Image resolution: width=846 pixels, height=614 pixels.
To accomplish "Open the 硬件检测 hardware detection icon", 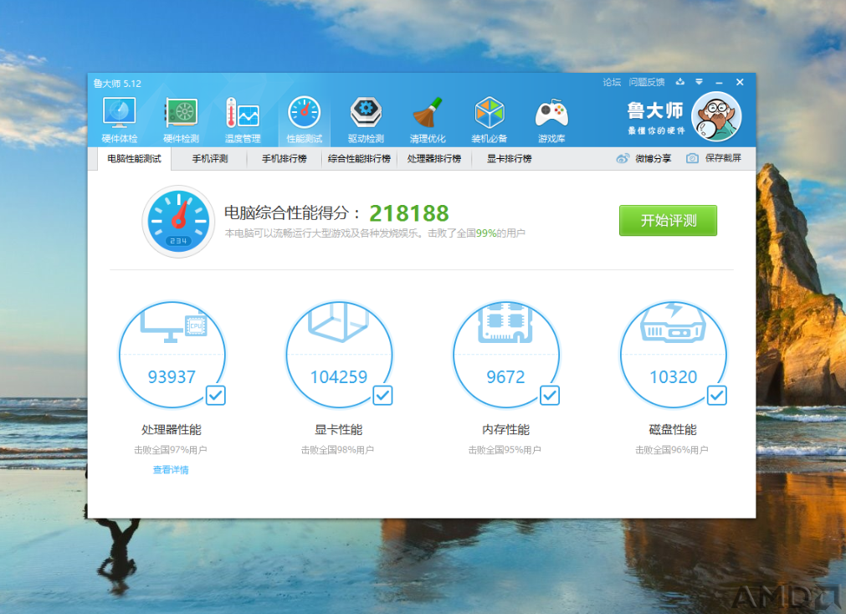I will [x=182, y=112].
